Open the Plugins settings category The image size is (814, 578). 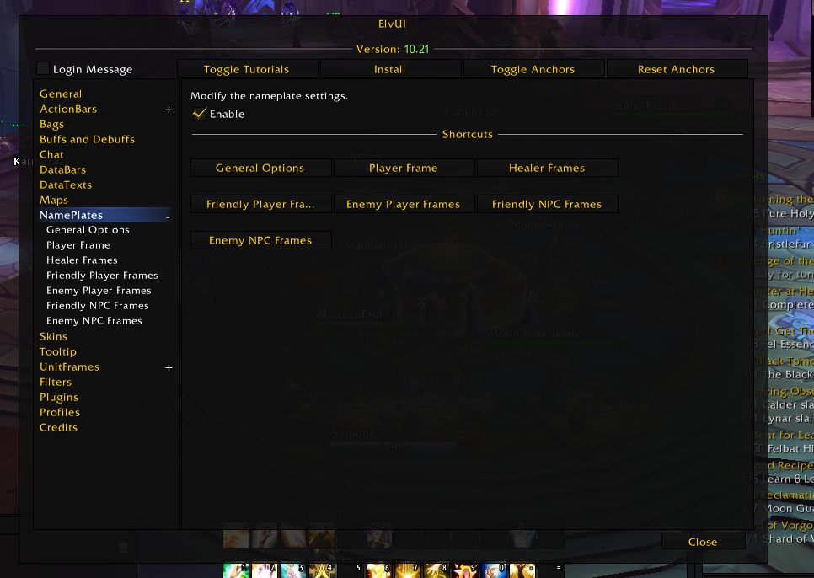click(x=59, y=398)
